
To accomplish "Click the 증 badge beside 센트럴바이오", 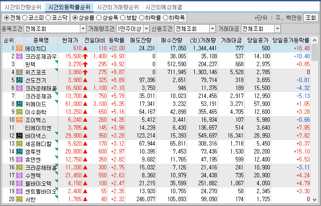I will tap(19, 191).
